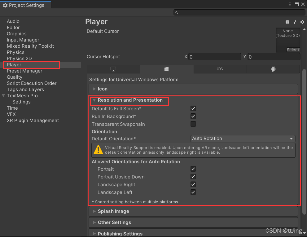
Task: Select the desktop platform settings tab
Action: point(113,69)
